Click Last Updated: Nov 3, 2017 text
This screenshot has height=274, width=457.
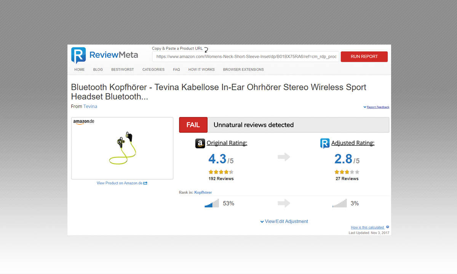[x=369, y=233]
